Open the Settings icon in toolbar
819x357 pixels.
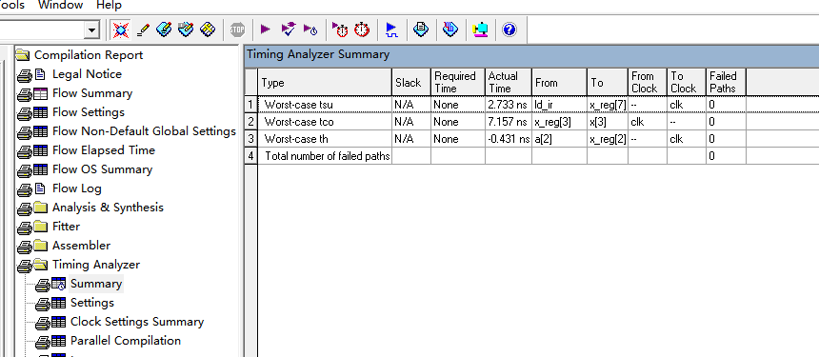(164, 30)
